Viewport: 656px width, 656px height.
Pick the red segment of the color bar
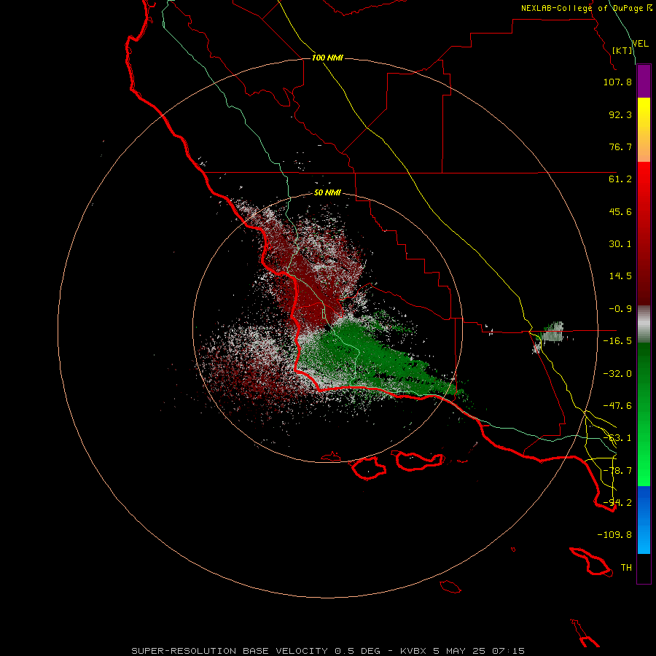click(644, 233)
